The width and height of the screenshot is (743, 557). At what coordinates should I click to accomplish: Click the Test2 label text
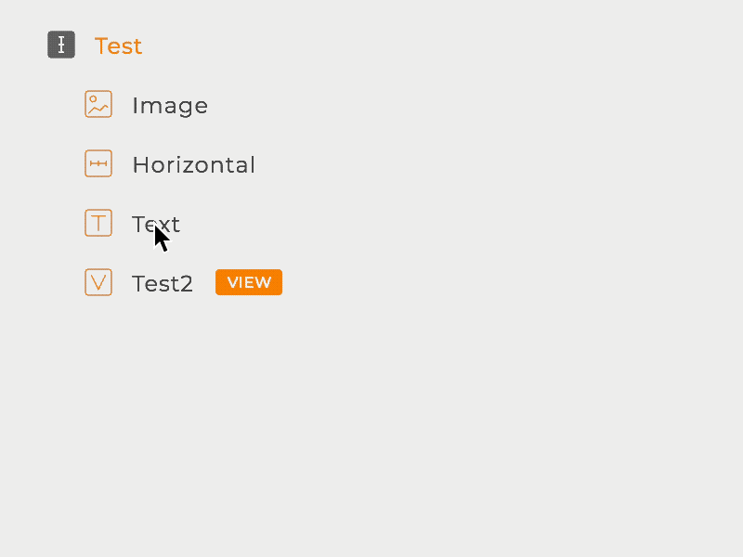(x=163, y=283)
